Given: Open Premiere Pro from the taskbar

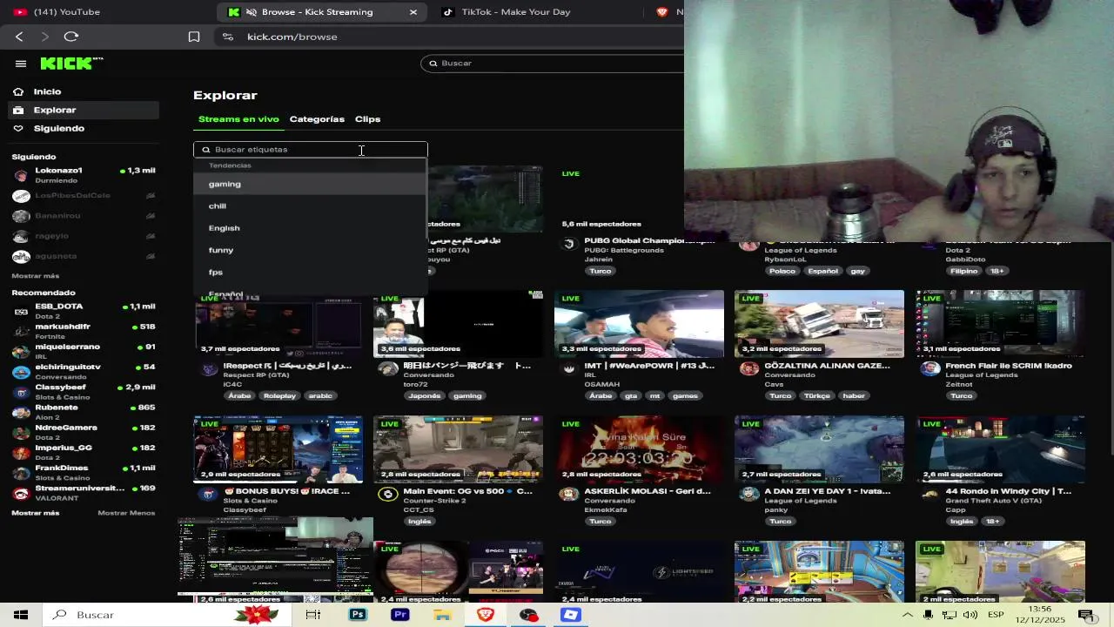Looking at the screenshot, I should click(400, 615).
